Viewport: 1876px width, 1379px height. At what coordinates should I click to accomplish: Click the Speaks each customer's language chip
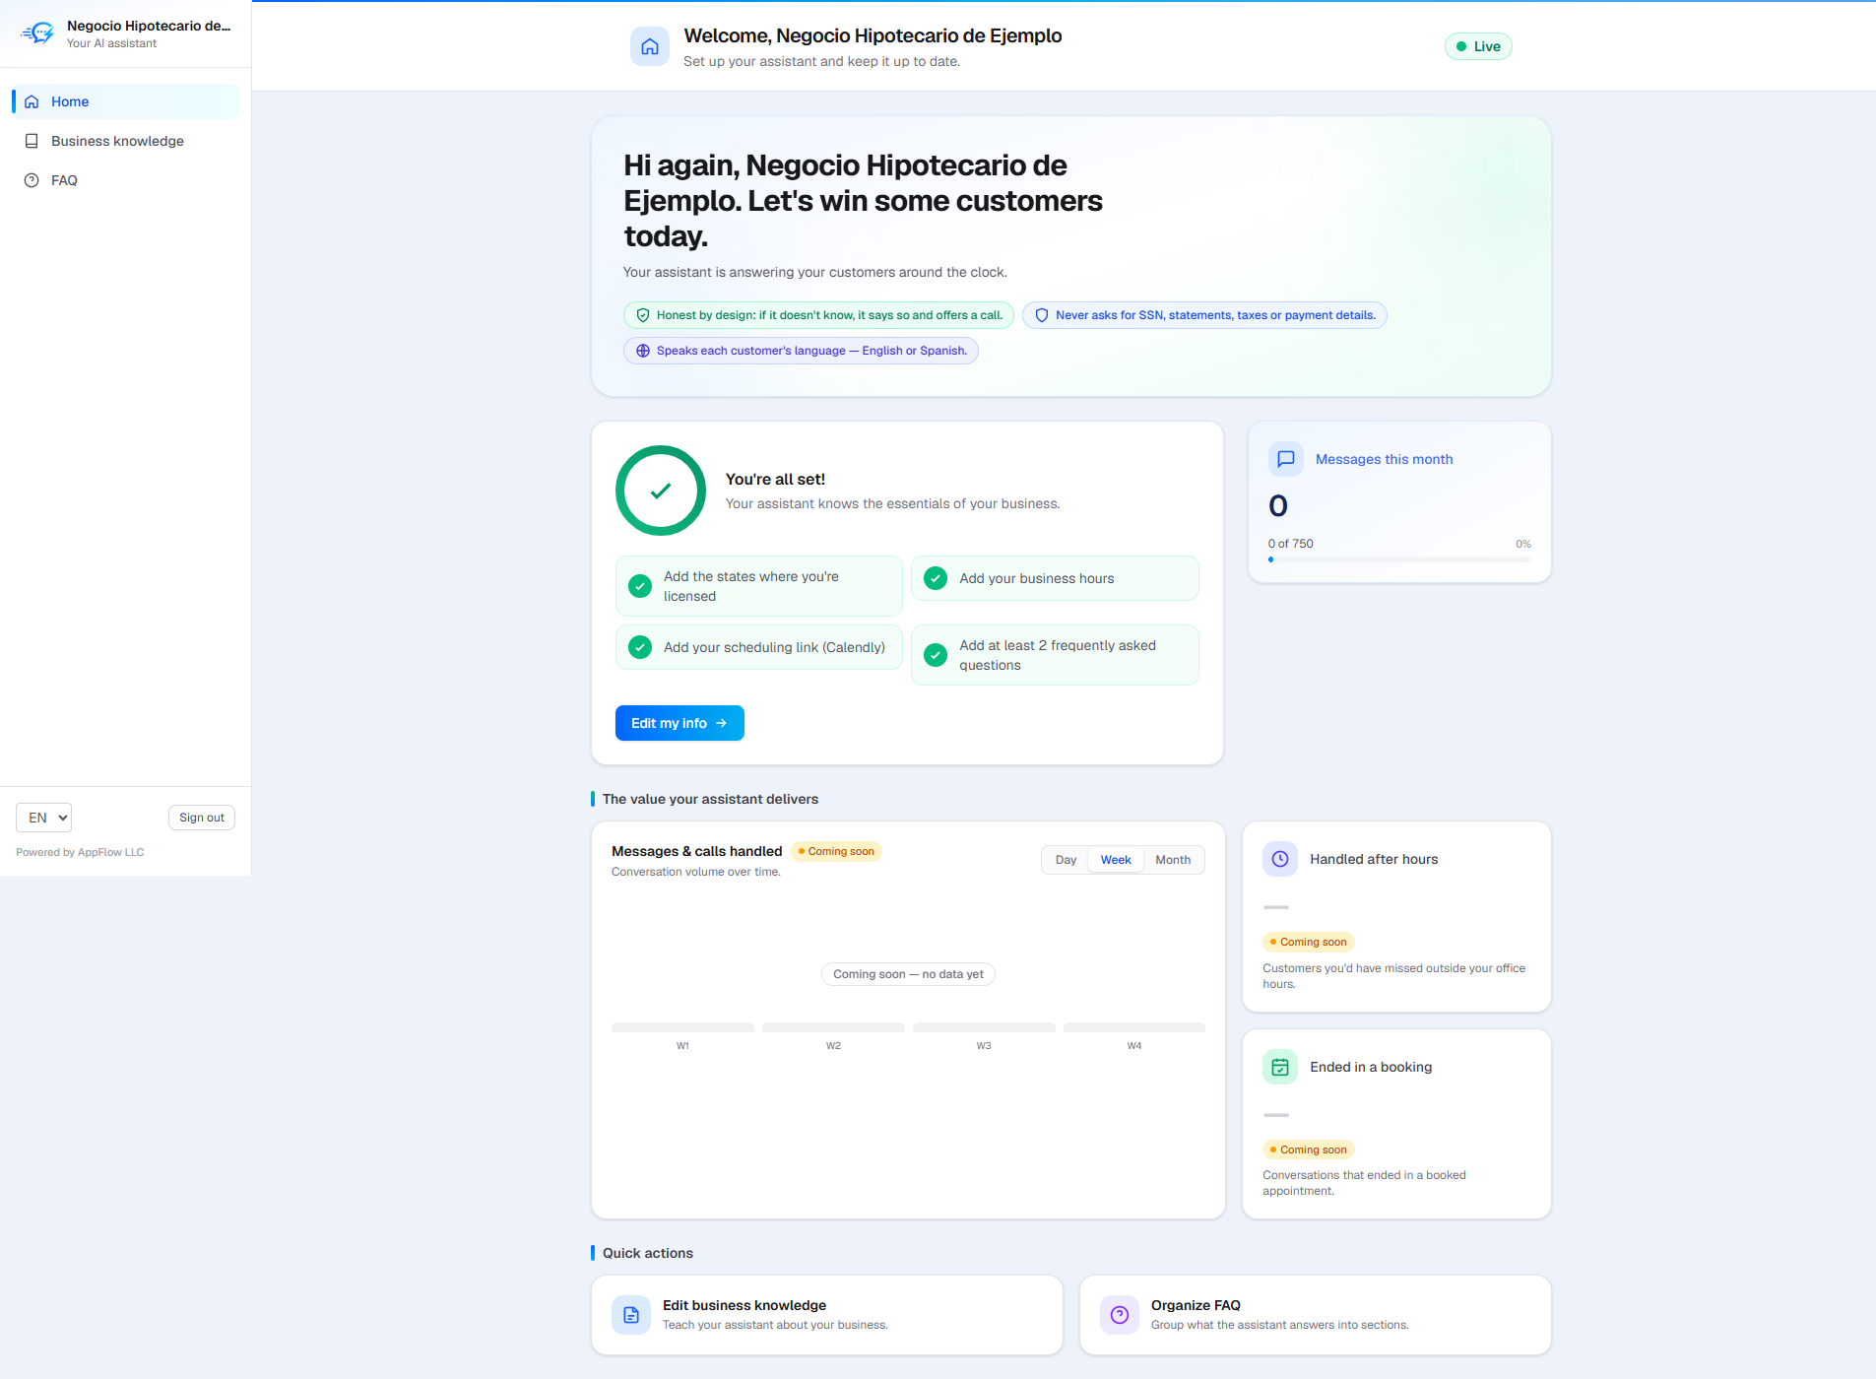(801, 351)
